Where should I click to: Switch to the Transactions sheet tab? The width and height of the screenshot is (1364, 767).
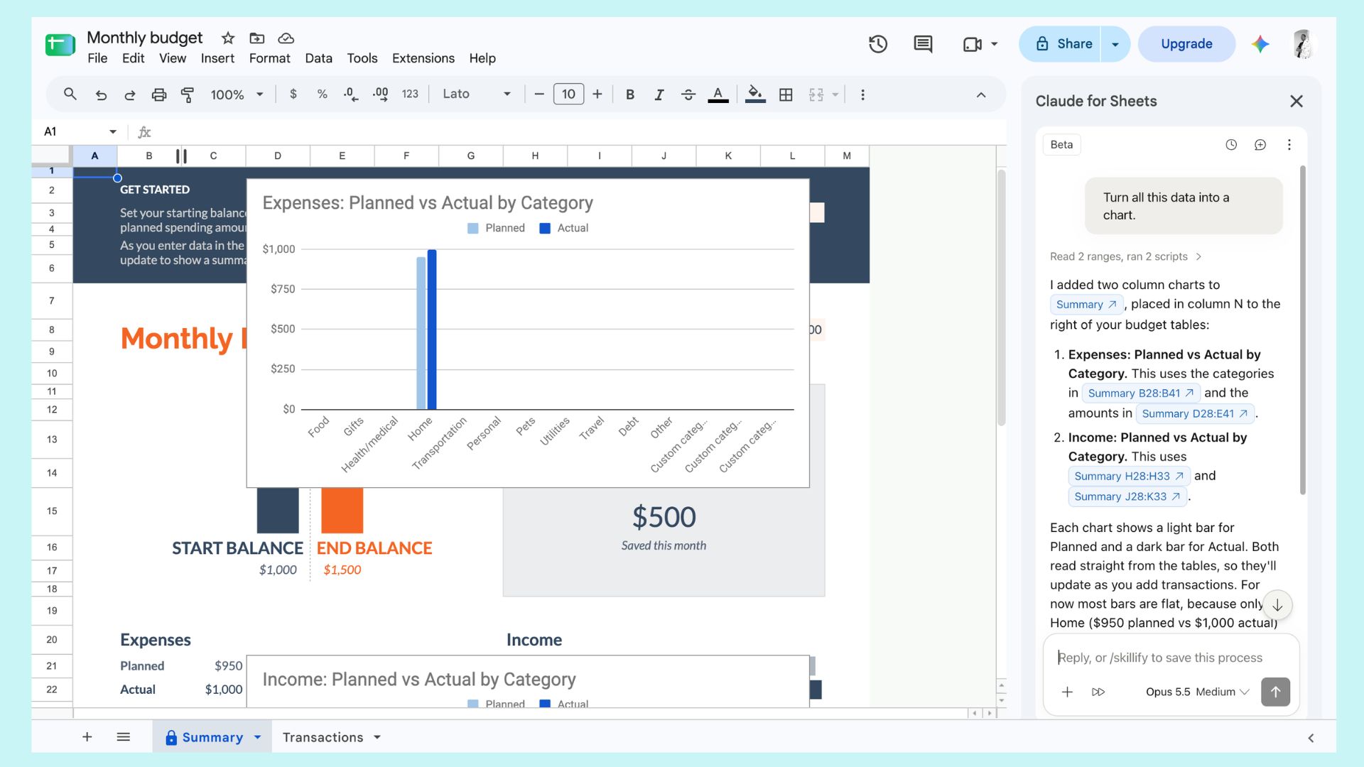pos(323,737)
